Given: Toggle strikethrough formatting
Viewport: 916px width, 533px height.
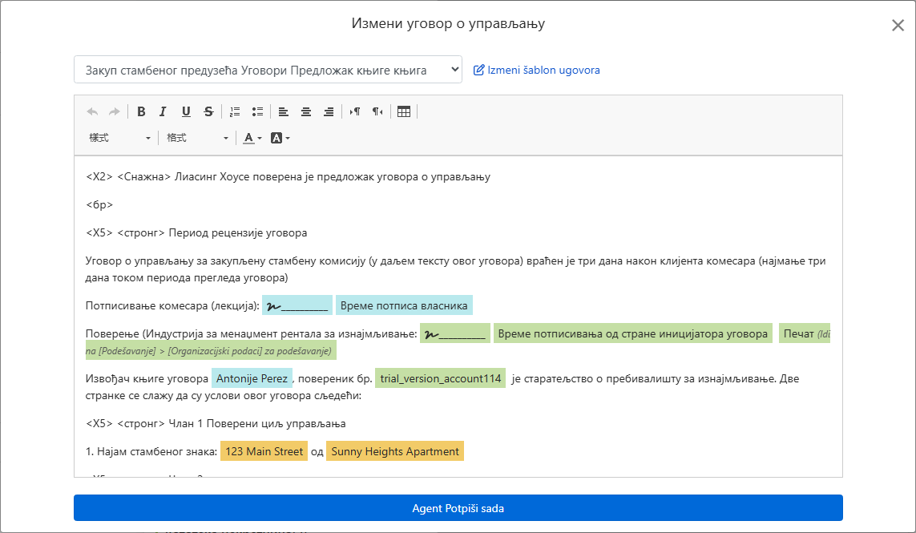Looking at the screenshot, I should [208, 111].
